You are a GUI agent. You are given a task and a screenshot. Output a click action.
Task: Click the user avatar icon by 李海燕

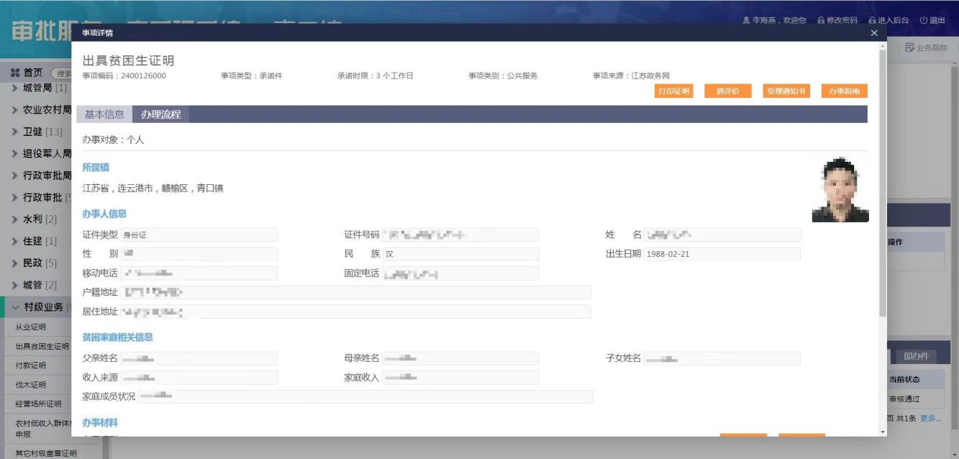click(x=746, y=20)
